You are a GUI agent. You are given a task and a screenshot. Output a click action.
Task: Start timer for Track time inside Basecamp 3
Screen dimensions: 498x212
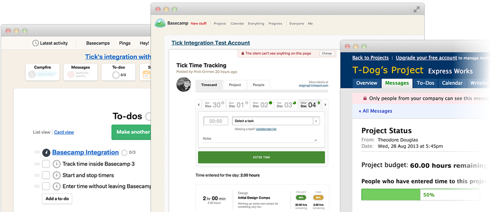coord(57,164)
